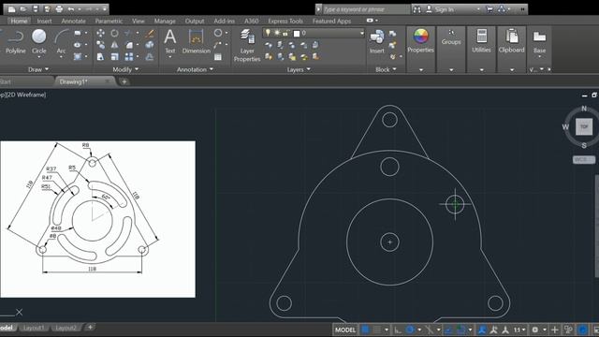Activate the Scale tool
This screenshot has width=599, height=337.
pos(114,57)
